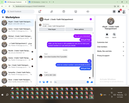Open Chrome's three-dot menu

click(127, 6)
